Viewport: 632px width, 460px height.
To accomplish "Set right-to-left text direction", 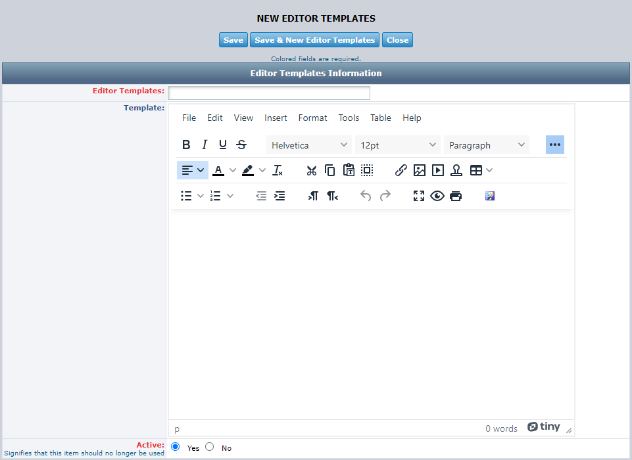I will [x=332, y=196].
